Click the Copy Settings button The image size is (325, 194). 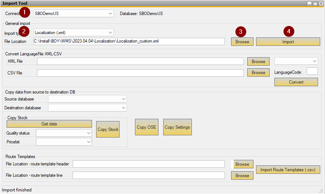point(178,127)
